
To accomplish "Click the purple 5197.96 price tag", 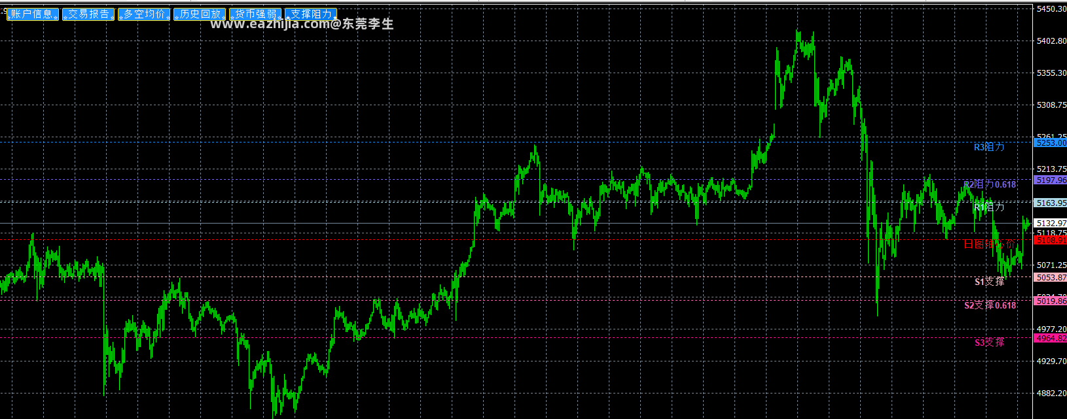I will (x=1050, y=180).
